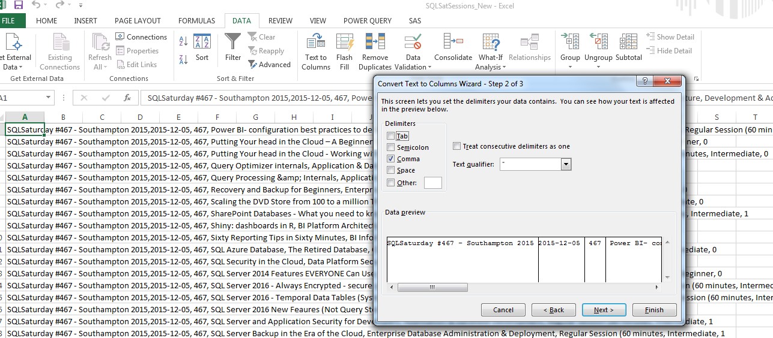Click the formula bar content

tap(456, 98)
